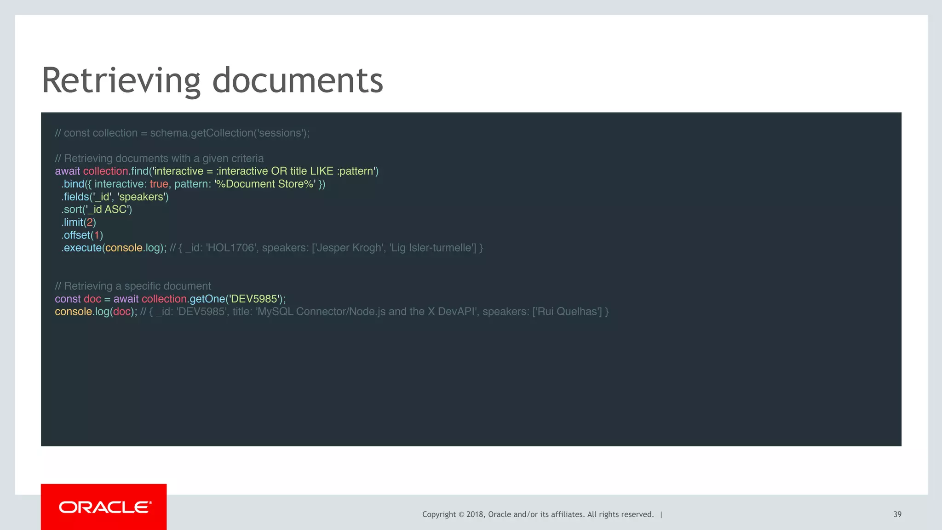
Task: Click the copyright notice in footer
Action: [x=537, y=514]
